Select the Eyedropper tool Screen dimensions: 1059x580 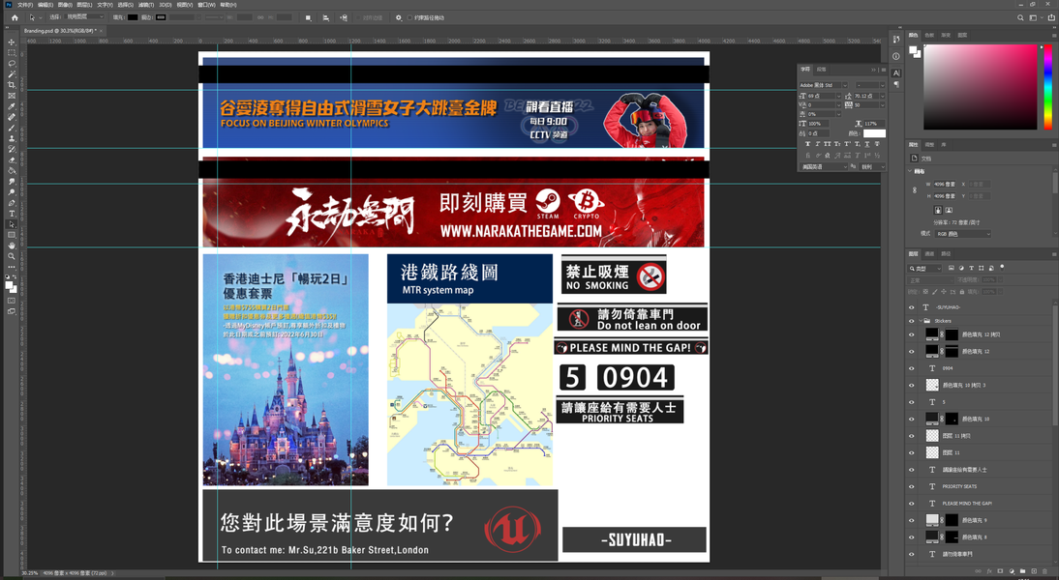12,106
